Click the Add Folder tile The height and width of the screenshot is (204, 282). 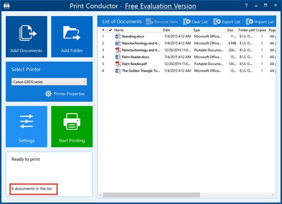tap(72, 37)
